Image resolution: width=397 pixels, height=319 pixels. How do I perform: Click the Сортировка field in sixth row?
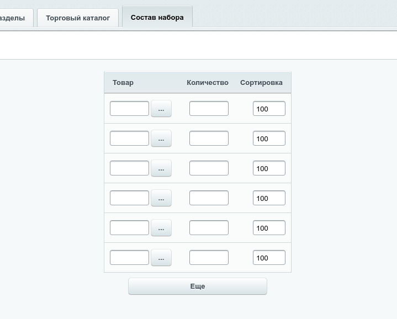(269, 258)
